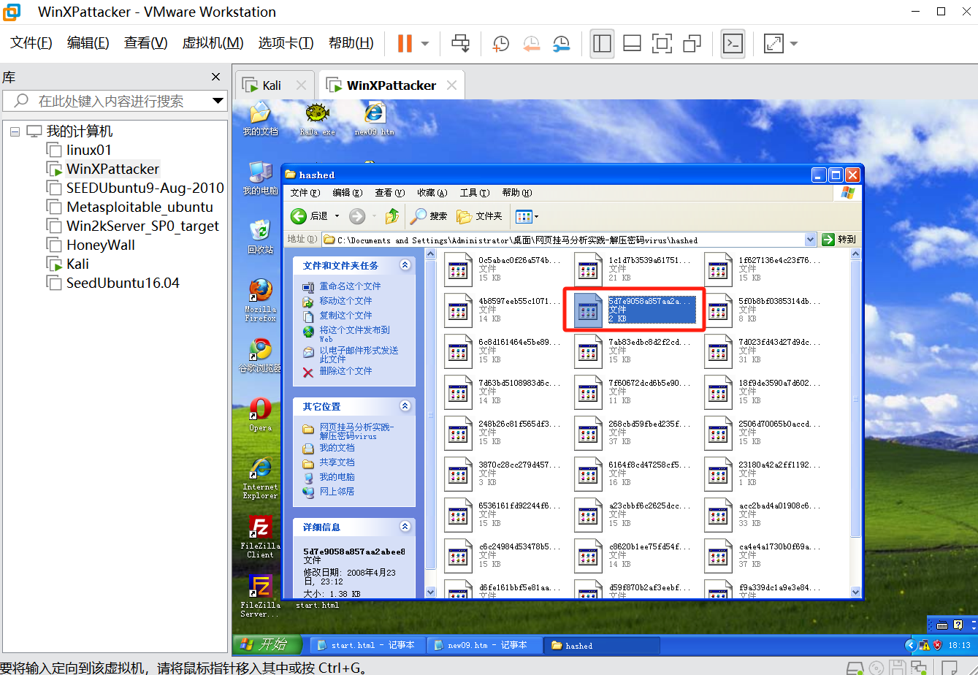This screenshot has height=675, width=978.
Task: Click the stretch guest display icon
Action: tap(773, 44)
